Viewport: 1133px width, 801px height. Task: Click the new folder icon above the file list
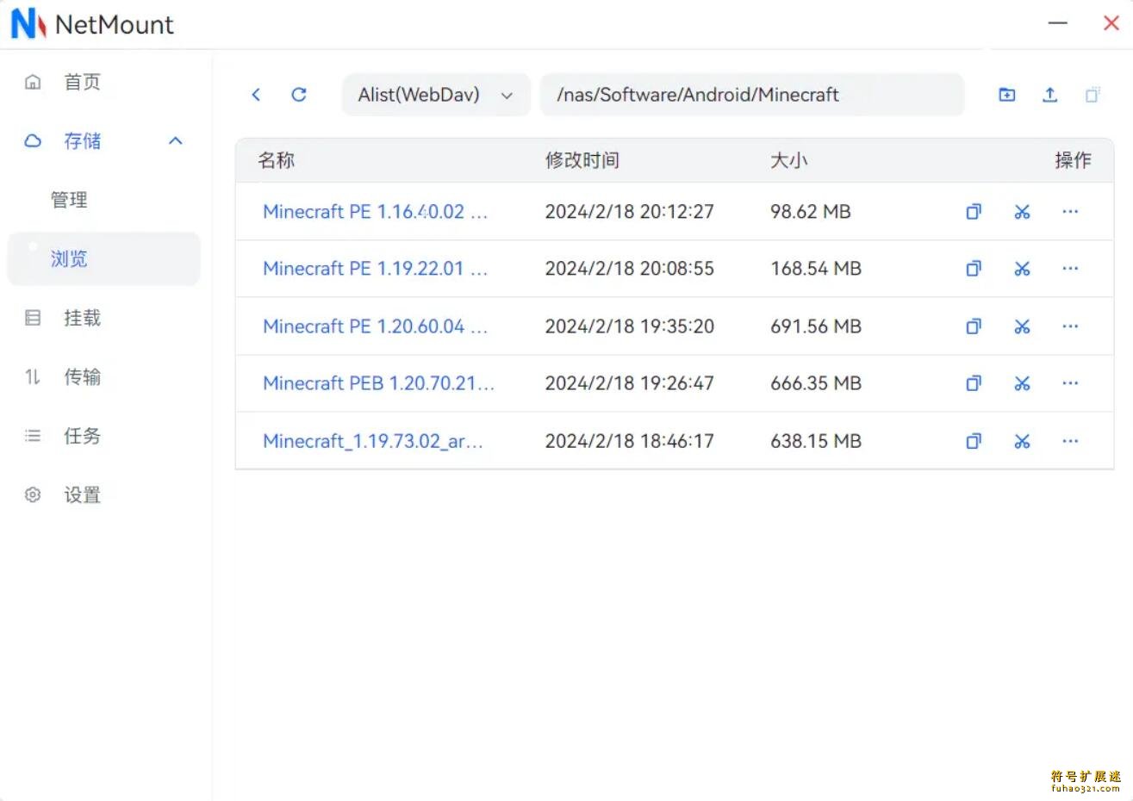1006,95
